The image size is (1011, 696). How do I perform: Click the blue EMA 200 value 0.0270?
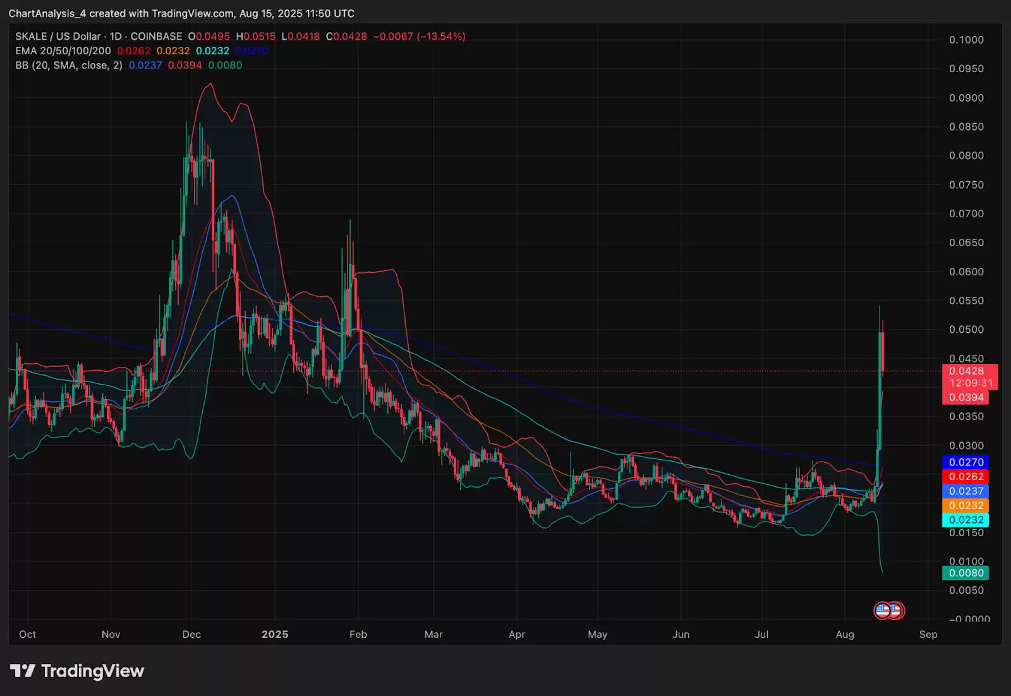251,51
